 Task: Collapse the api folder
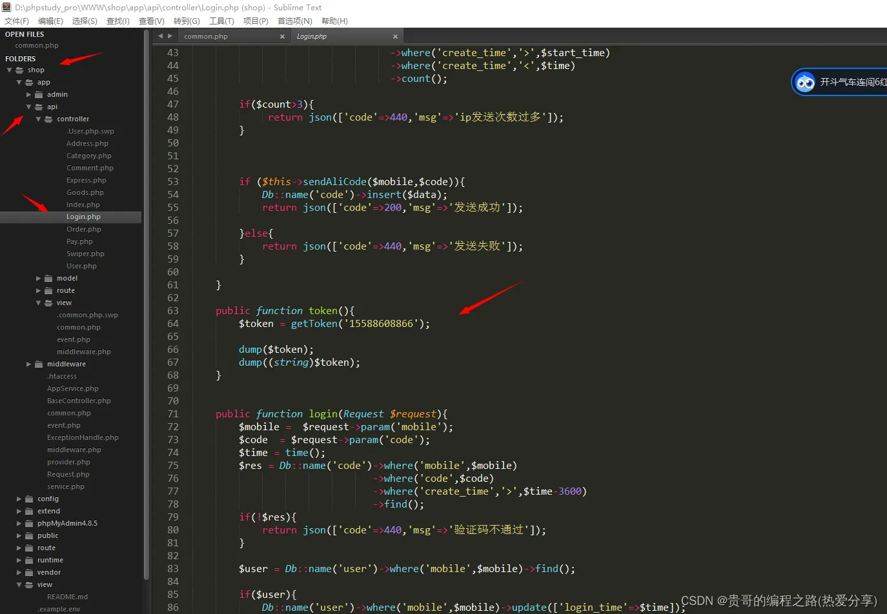pyautogui.click(x=28, y=106)
